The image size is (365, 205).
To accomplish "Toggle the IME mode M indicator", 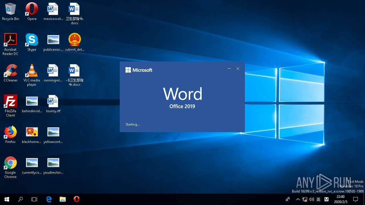I will click(x=327, y=199).
